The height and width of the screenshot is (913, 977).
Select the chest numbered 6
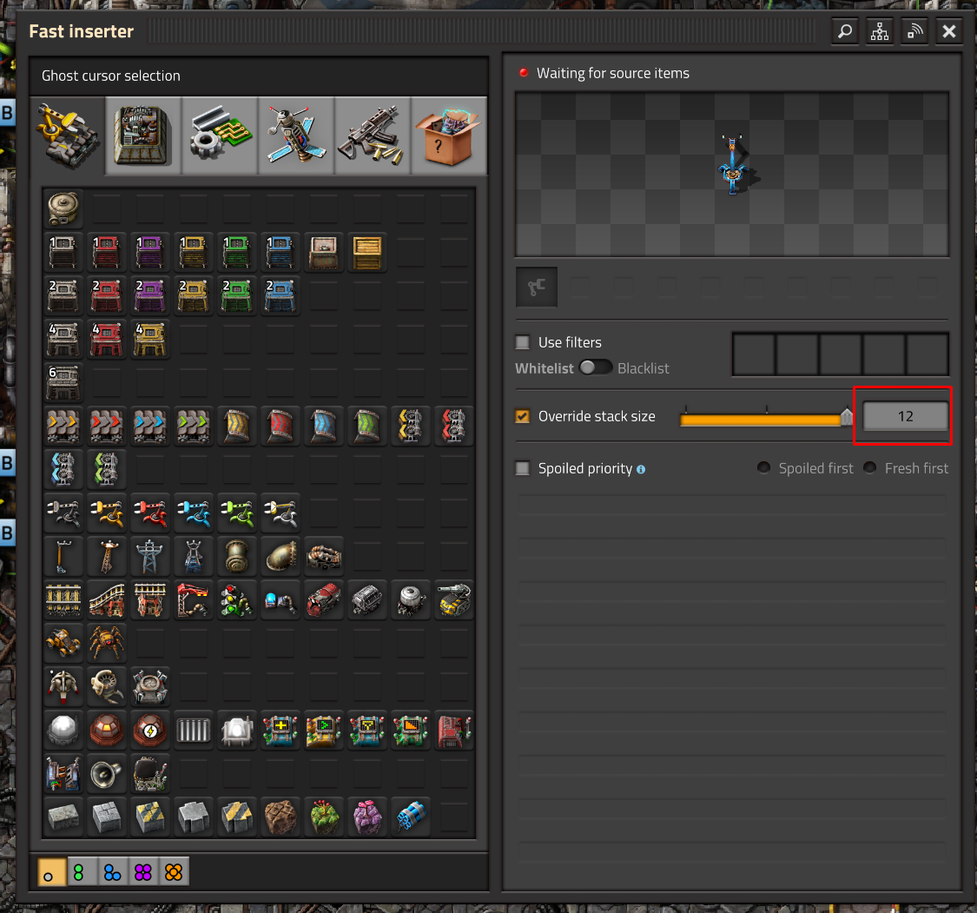coord(63,382)
